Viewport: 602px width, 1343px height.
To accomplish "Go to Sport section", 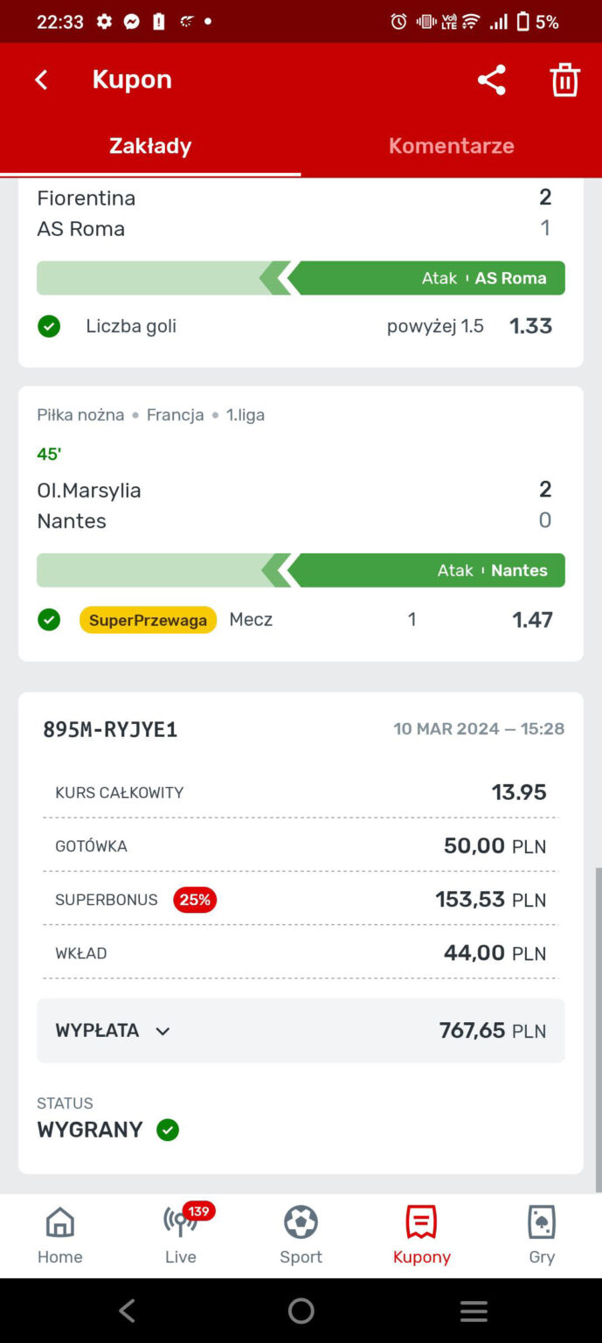I will [301, 1235].
